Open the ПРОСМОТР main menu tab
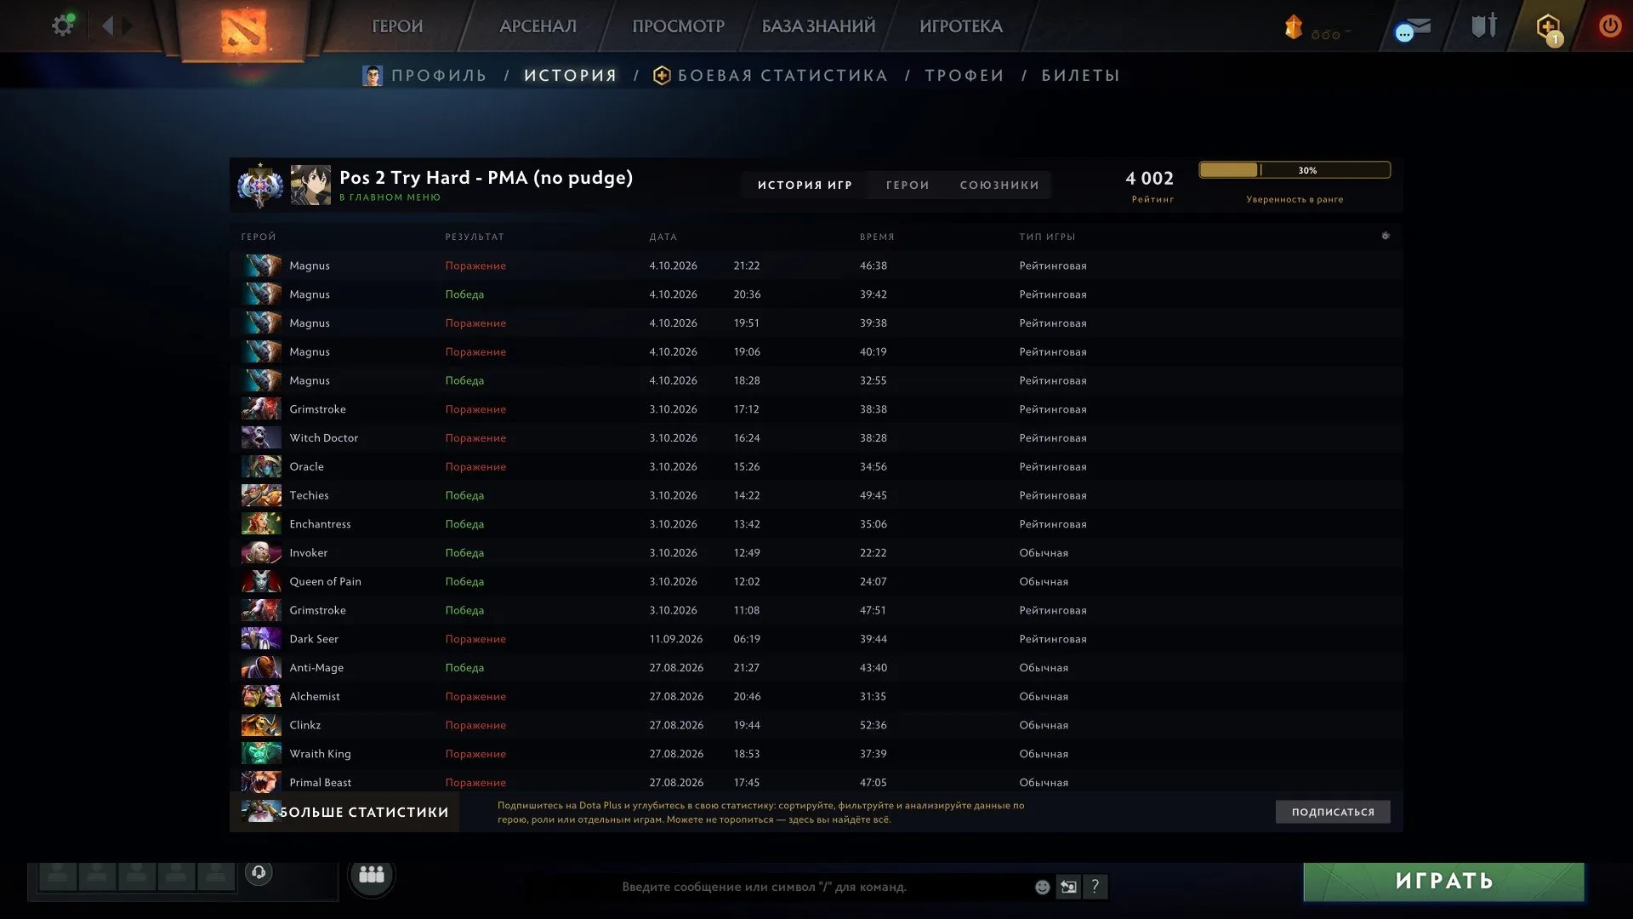Screen dimensions: 1633x919 (678, 26)
